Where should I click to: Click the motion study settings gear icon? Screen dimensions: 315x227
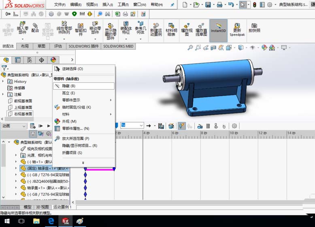pos(234,126)
